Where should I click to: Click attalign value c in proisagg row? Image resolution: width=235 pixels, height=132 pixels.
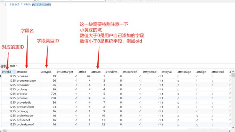(x=197, y=111)
